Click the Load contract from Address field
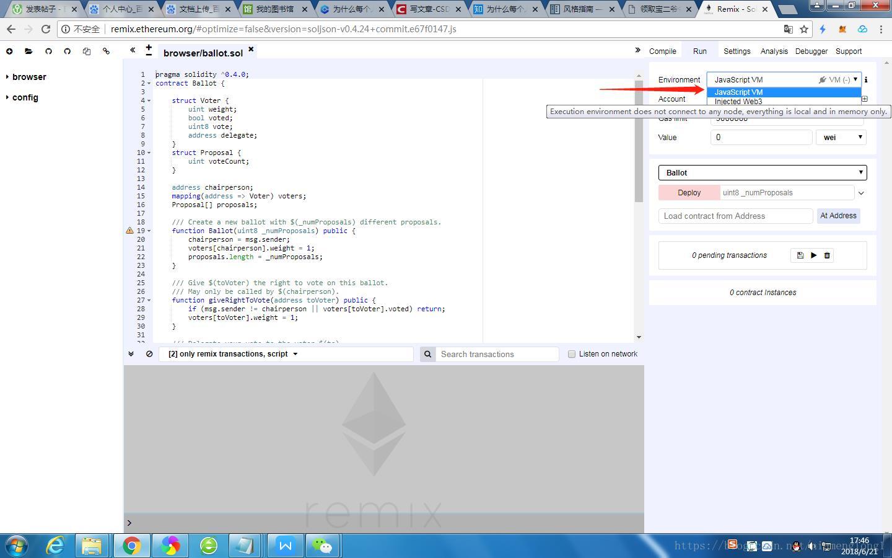Viewport: 892px width, 558px height. tap(736, 216)
